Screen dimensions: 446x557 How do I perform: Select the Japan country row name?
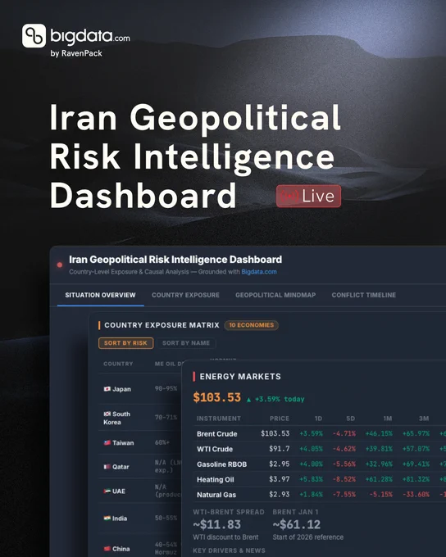tap(121, 389)
